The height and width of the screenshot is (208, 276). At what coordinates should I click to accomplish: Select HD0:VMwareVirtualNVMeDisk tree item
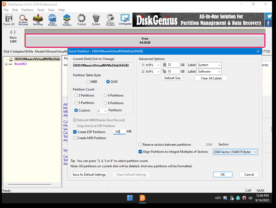(37, 59)
